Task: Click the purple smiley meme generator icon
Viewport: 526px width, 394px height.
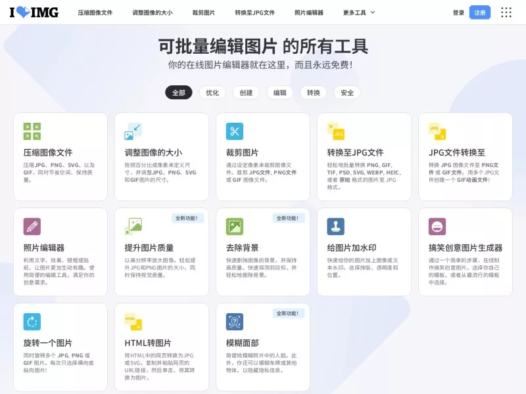Action: pos(437,227)
